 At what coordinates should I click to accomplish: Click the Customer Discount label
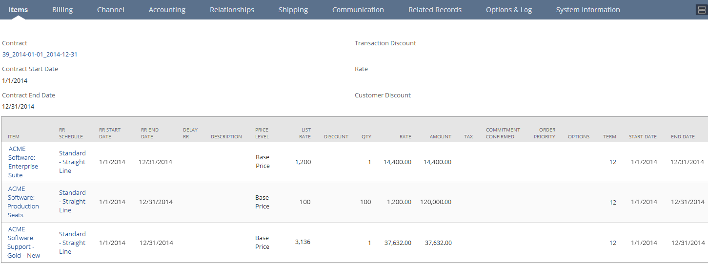click(x=383, y=95)
